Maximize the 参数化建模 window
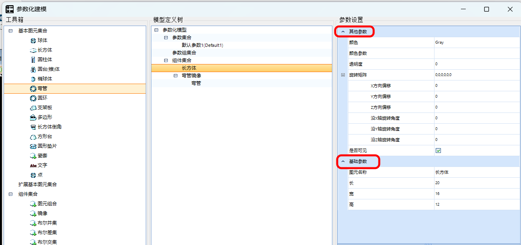Viewport: 521px width, 245px height. tap(486, 9)
